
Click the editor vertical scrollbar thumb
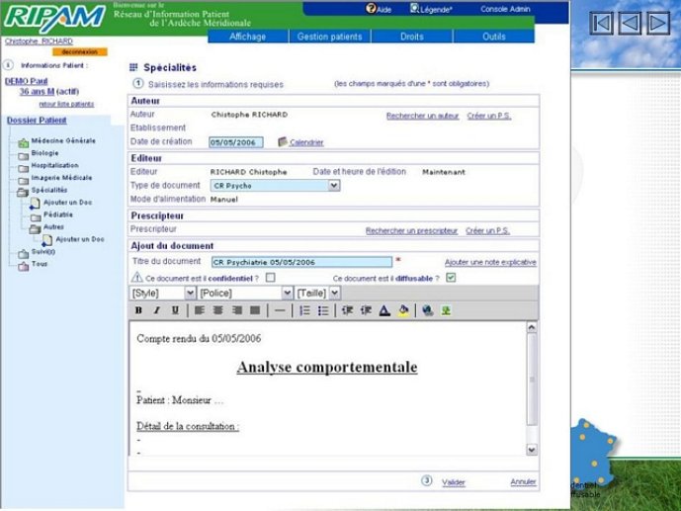click(x=532, y=380)
